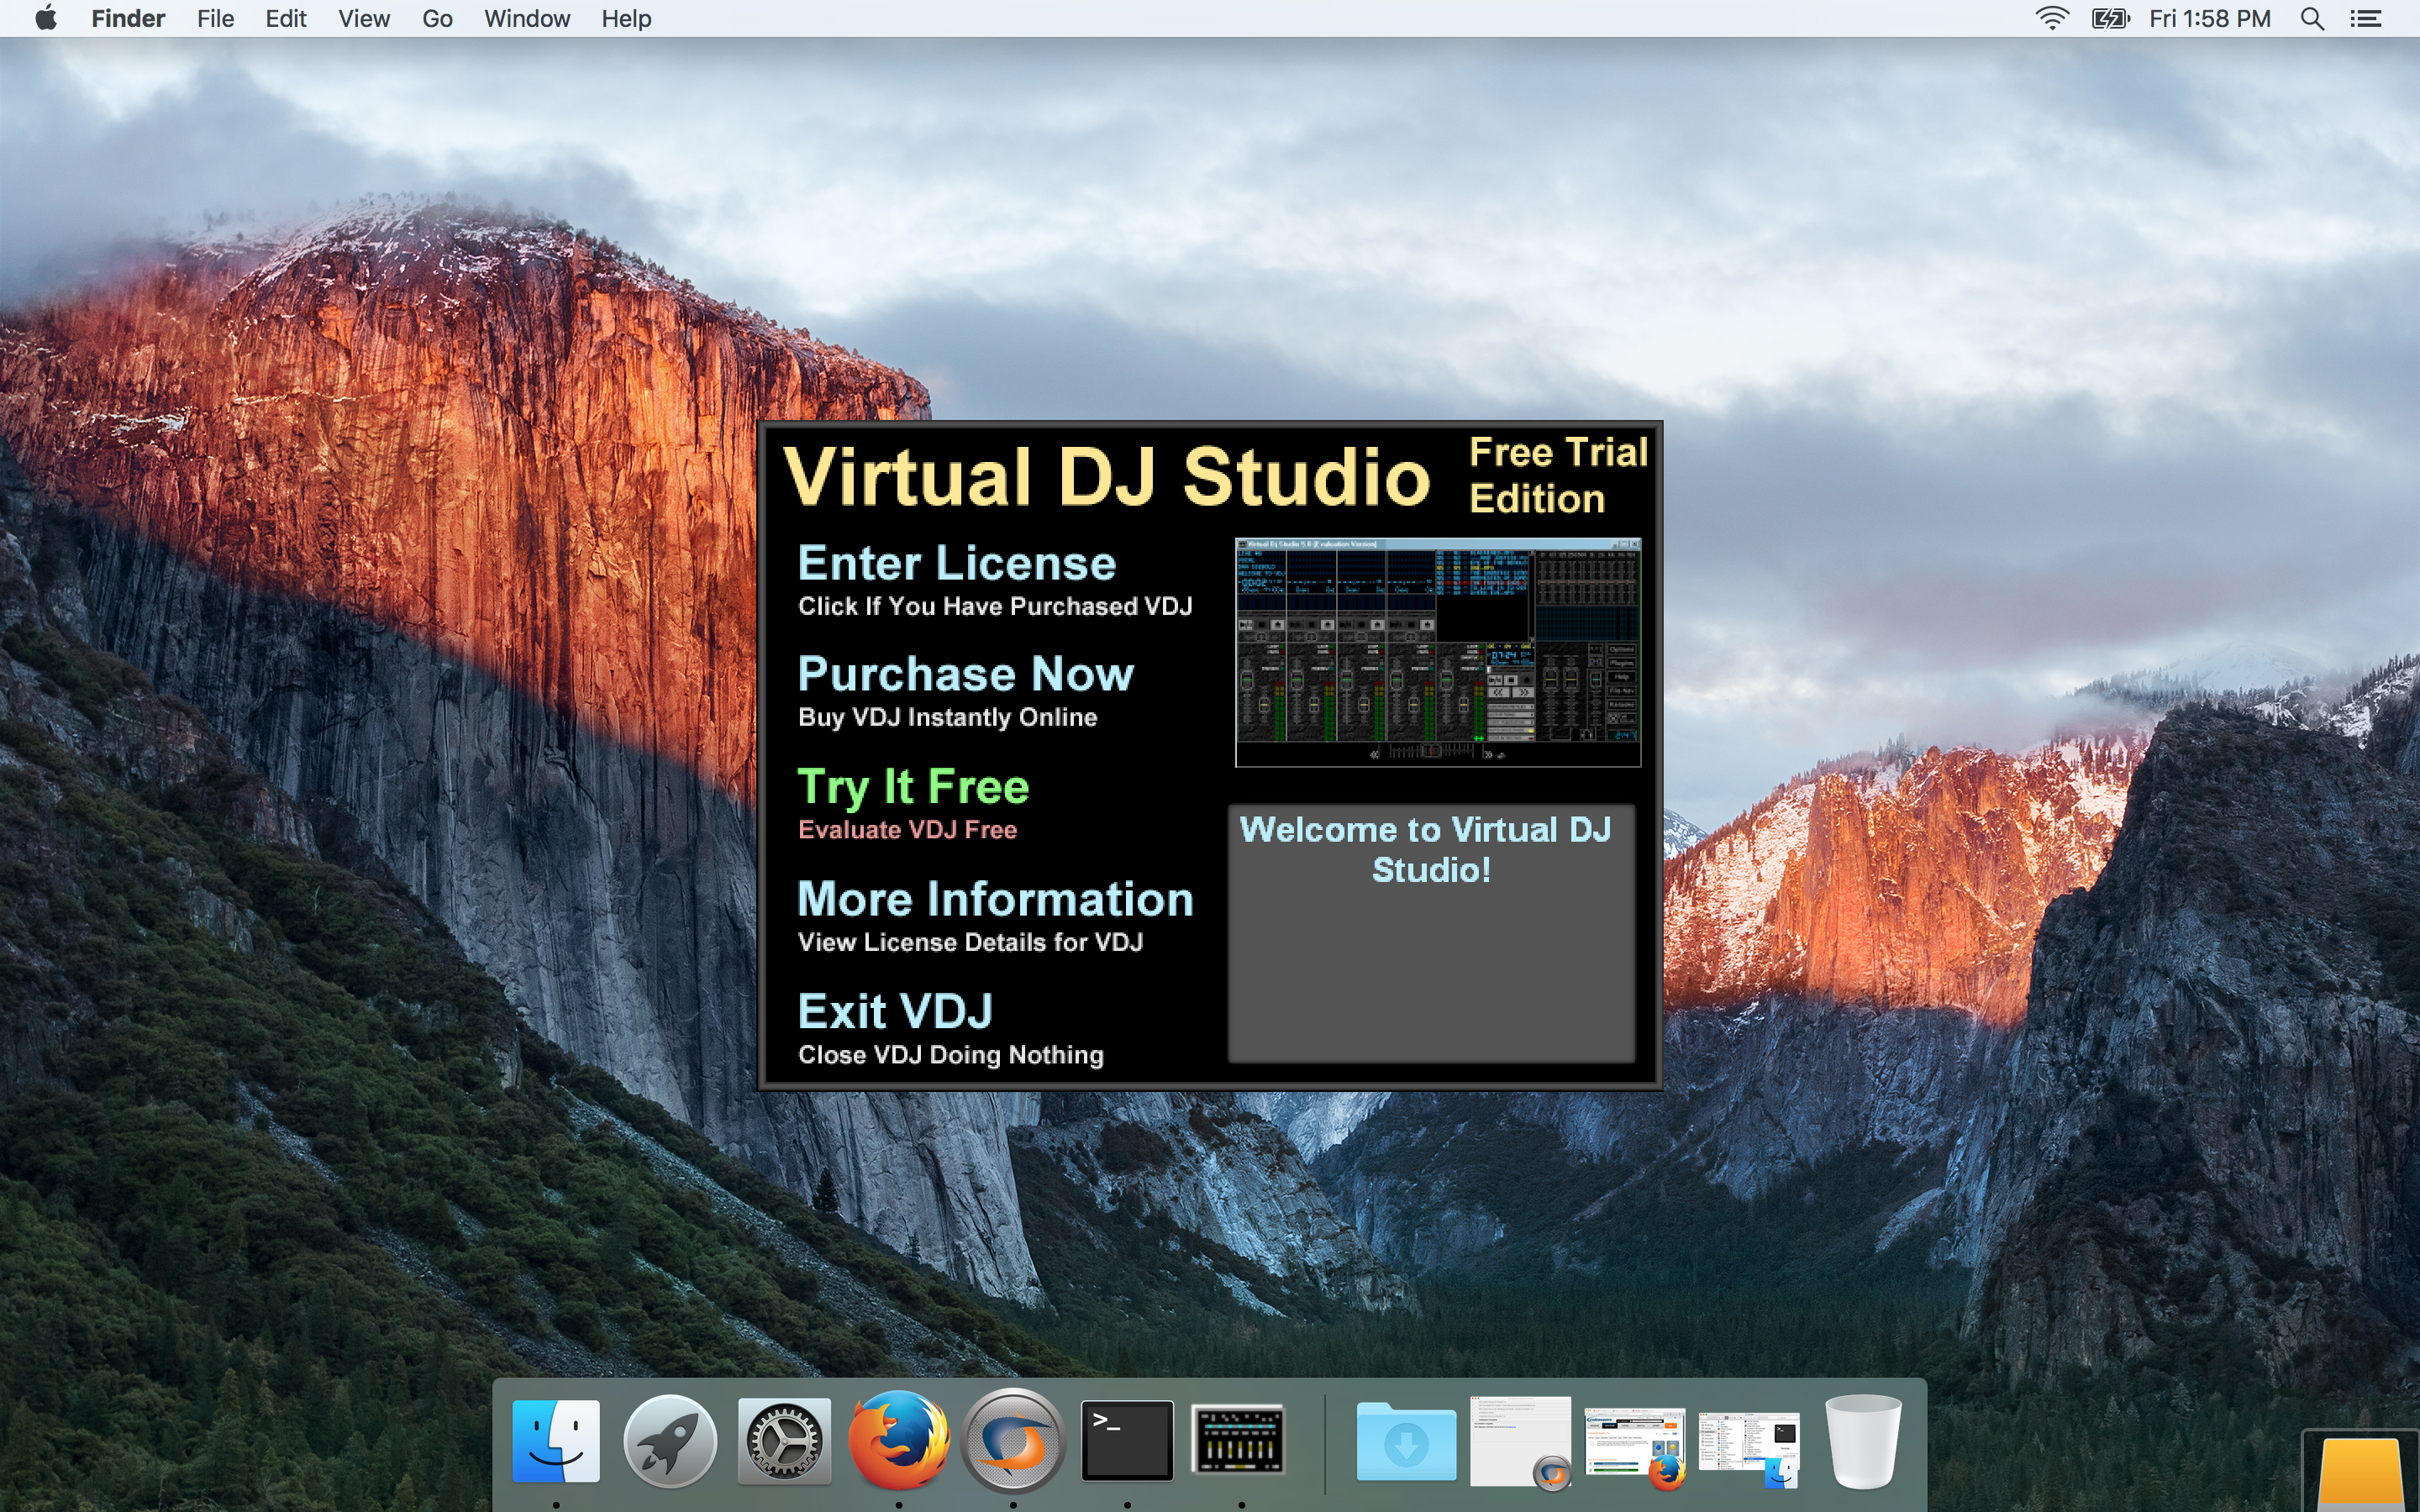Open the Edit menu
The image size is (2420, 1512).
pos(285,18)
